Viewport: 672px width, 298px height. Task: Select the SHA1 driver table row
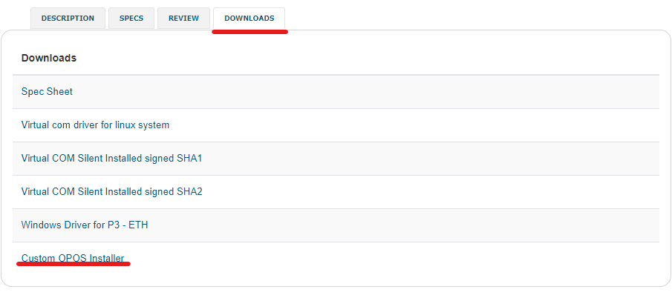coord(336,159)
